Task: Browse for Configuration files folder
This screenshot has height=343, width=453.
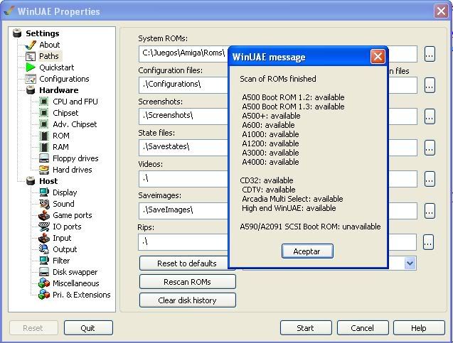Action: coord(430,85)
